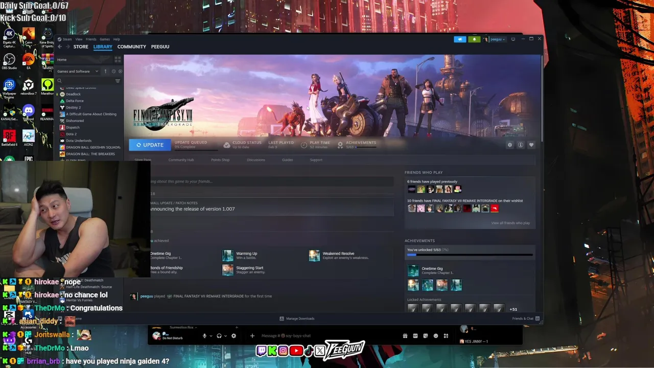Click Discord add attachment plus icon
Viewport: 654px width, 368px height.
coord(252,336)
